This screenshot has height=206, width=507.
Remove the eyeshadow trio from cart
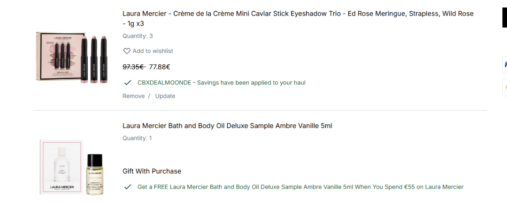134,96
